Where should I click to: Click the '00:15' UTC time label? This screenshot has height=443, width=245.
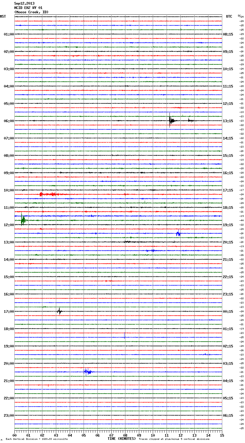coord(228,311)
